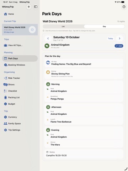Open Finding Nemo: The Big Blue and Beyond!
Screen dimensions: 128x171
[x=84, y=63]
